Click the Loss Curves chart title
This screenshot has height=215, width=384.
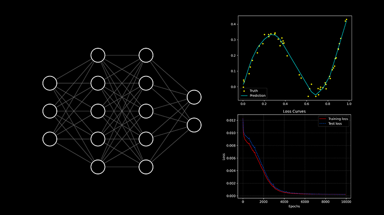click(294, 111)
